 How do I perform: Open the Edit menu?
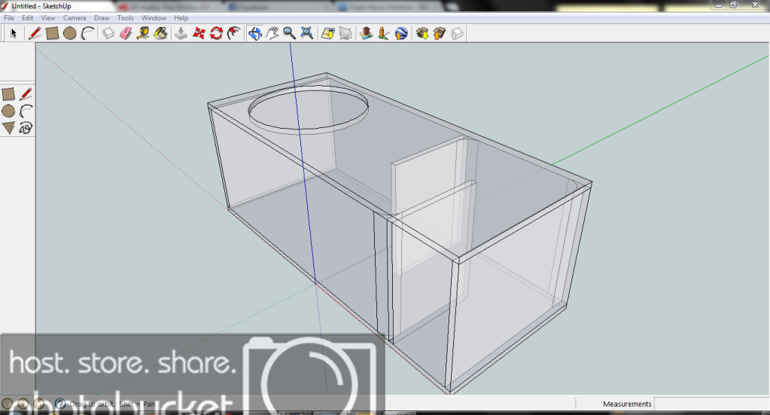click(28, 17)
